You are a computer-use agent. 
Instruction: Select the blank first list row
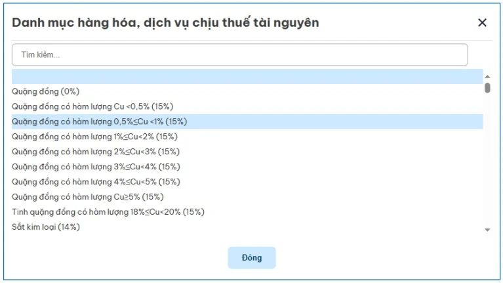click(247, 77)
